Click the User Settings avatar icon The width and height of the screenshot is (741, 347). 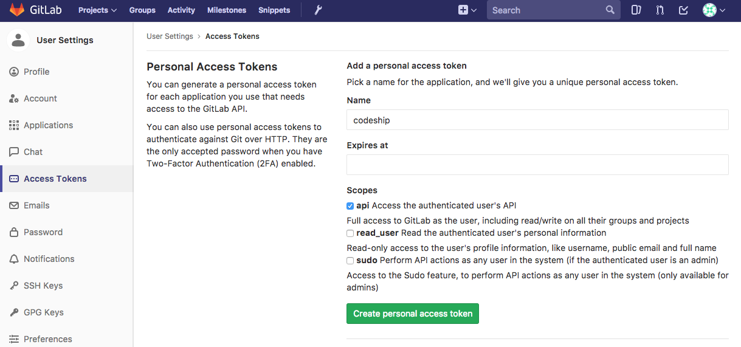click(x=18, y=40)
